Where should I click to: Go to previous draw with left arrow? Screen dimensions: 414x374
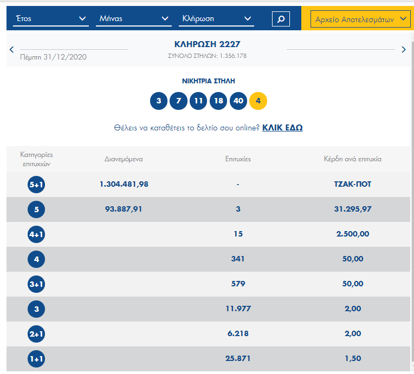[12, 49]
